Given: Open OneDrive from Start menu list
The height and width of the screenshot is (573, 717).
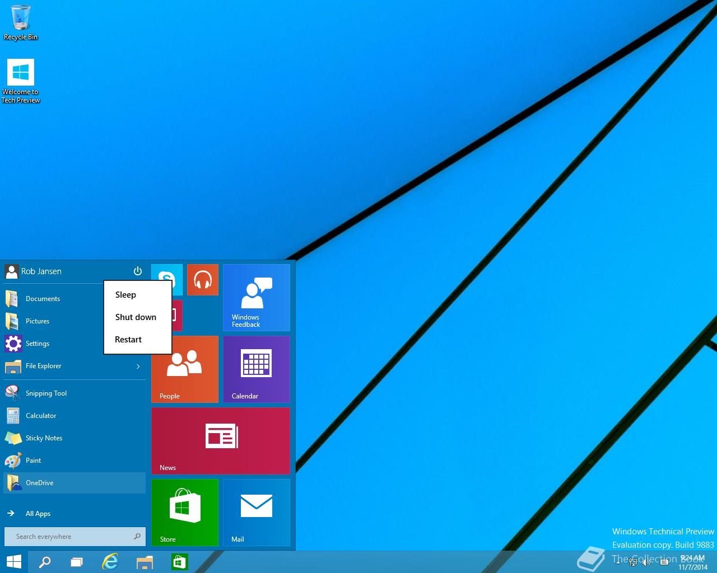Looking at the screenshot, I should point(75,483).
